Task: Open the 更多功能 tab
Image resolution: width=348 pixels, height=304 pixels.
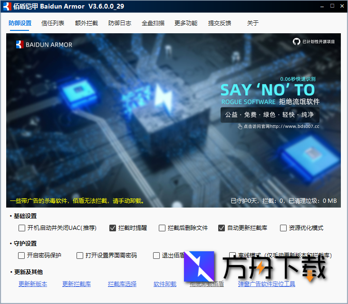Action: [x=186, y=23]
